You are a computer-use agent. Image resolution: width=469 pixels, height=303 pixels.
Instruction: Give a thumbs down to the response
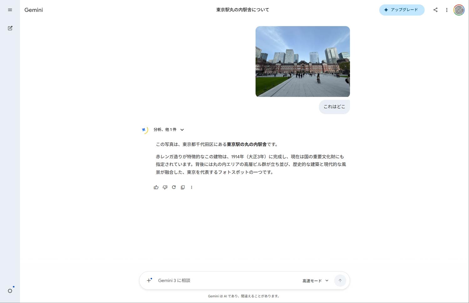(165, 187)
